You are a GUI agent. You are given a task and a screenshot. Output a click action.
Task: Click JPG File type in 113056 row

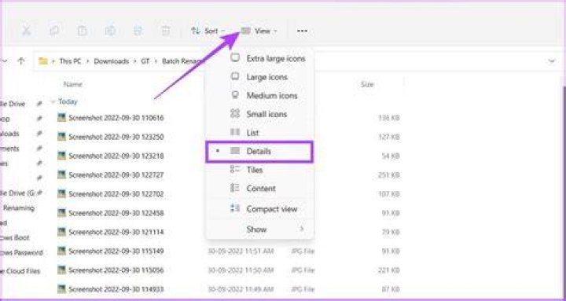303,270
